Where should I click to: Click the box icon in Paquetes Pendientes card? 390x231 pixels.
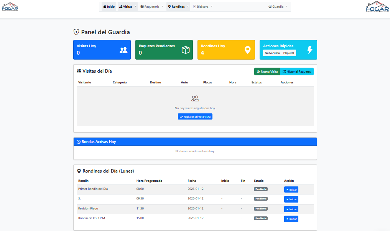(x=186, y=50)
